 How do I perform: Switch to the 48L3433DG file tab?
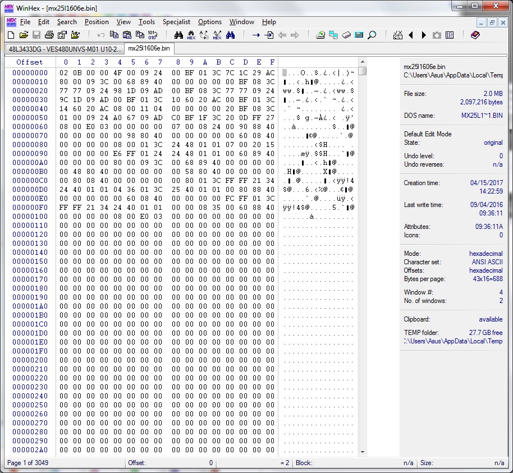pos(65,49)
